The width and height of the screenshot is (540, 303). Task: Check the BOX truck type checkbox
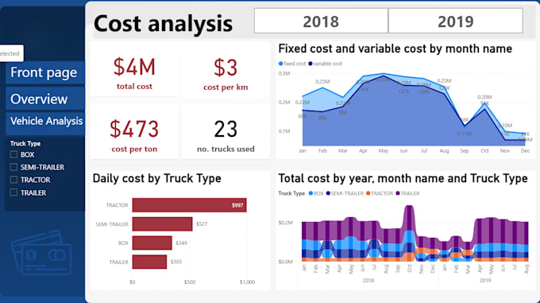[x=13, y=154]
